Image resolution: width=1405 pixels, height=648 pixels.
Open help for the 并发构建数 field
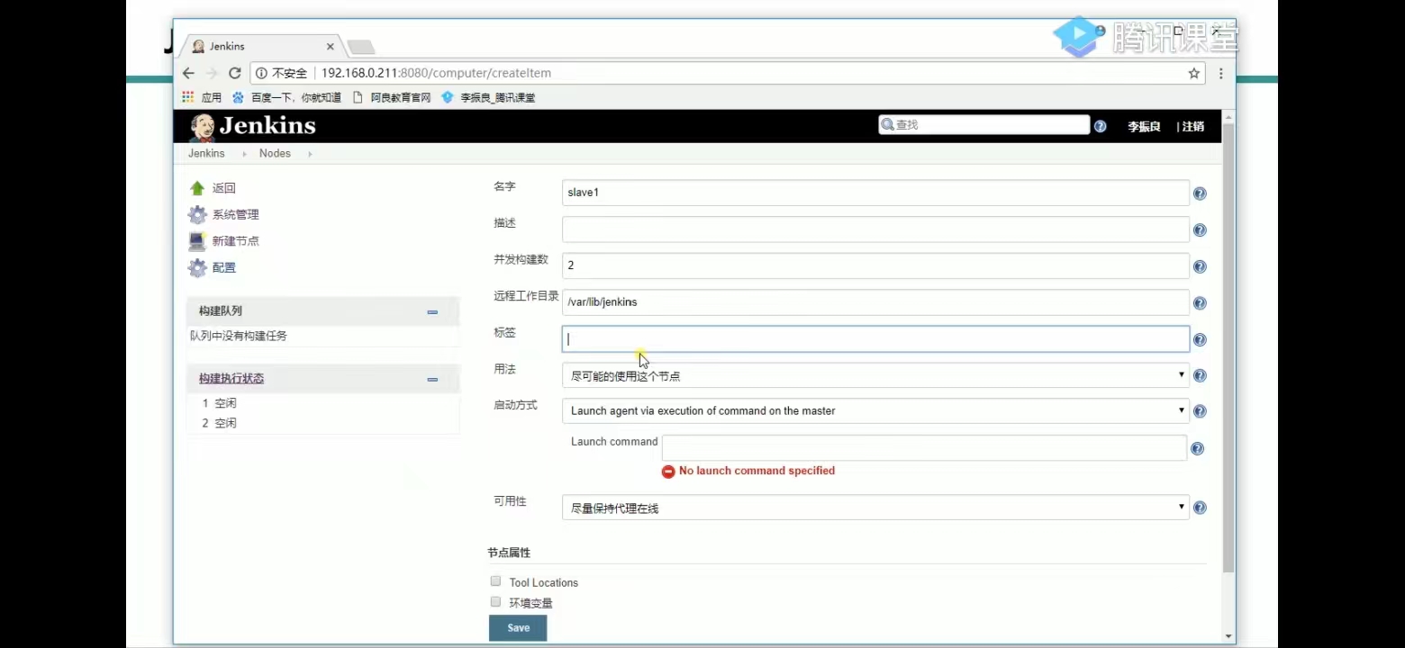1200,266
